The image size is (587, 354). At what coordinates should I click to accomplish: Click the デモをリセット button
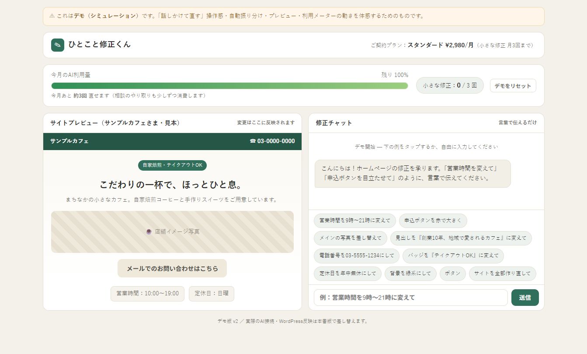pos(513,86)
